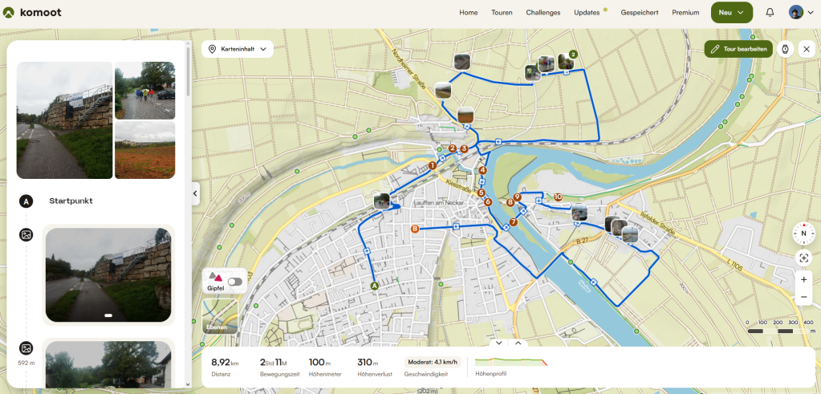Reset map orientation with compass icon
821x394 pixels.
[803, 234]
